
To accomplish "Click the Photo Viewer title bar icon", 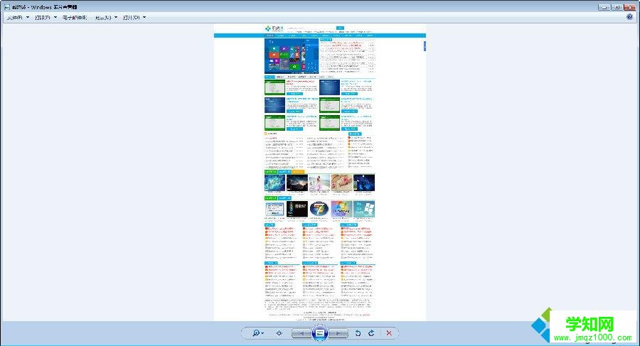I will coord(7,7).
